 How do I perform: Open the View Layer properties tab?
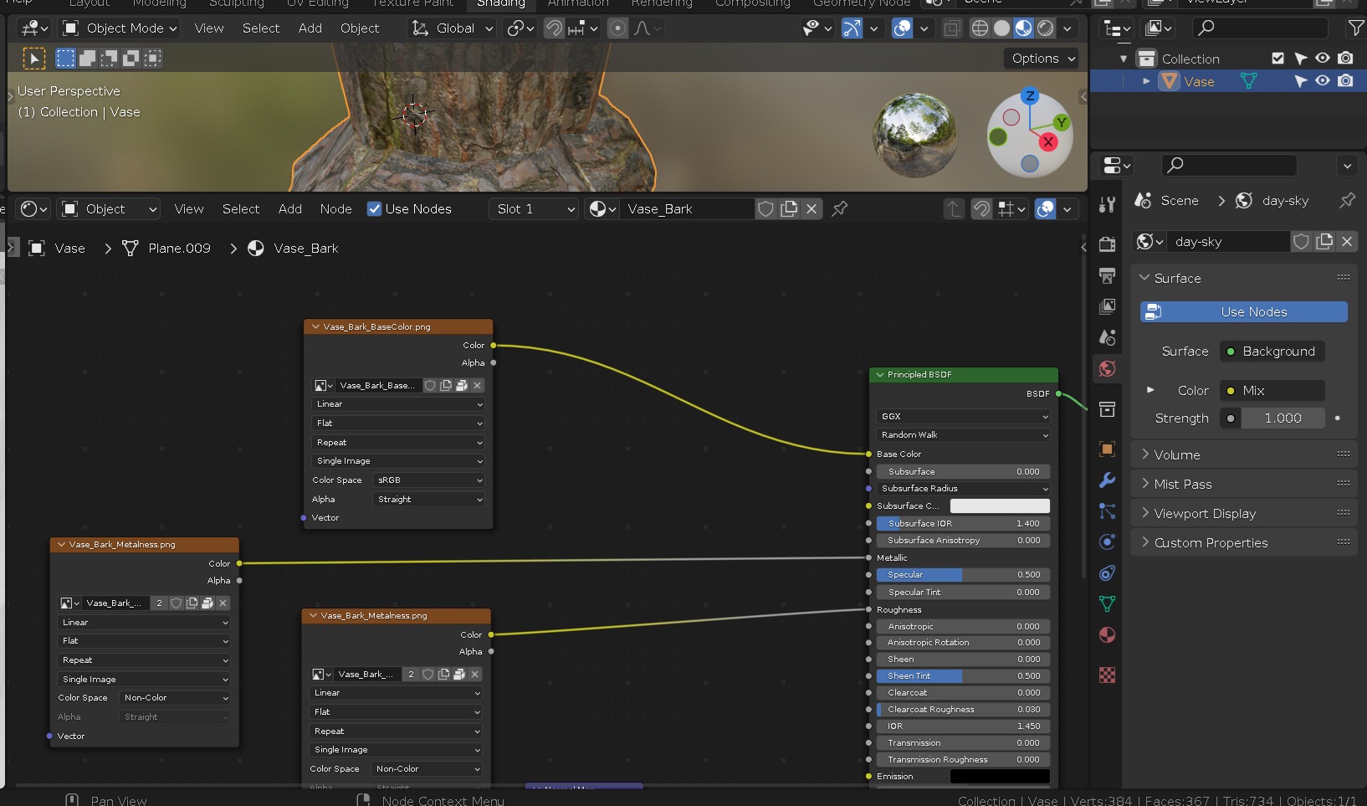tap(1107, 306)
